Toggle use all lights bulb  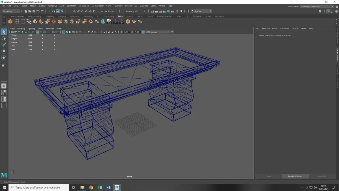80,32
